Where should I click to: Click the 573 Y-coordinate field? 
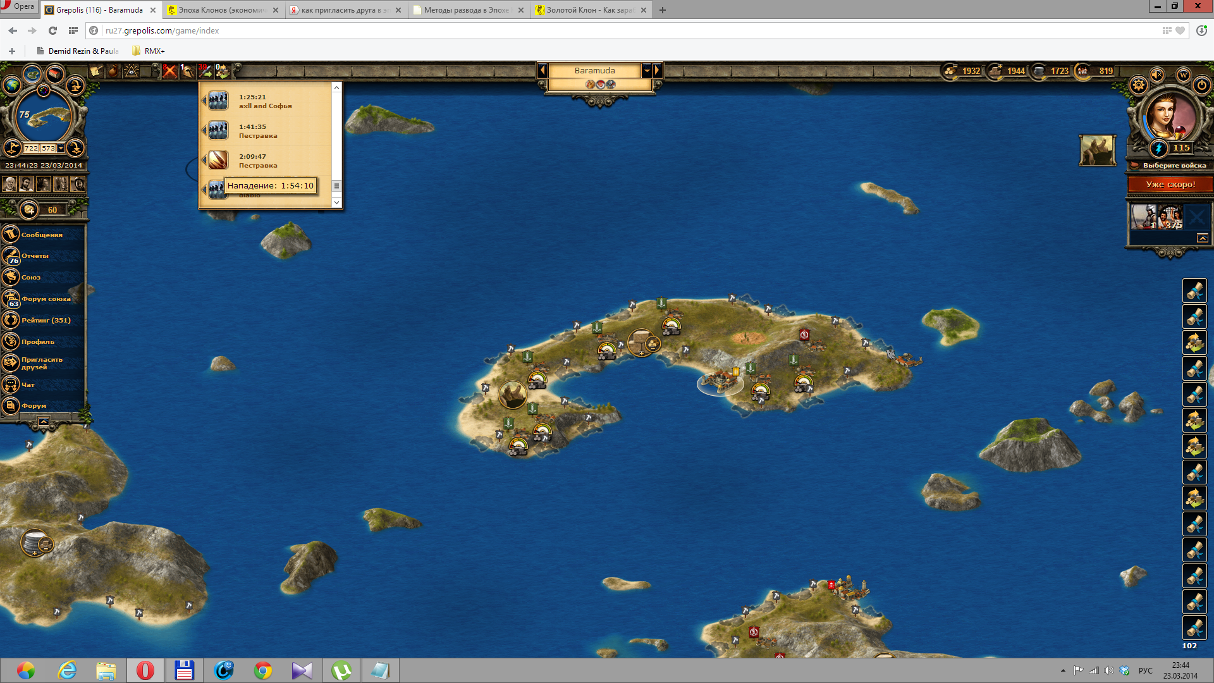[48, 148]
